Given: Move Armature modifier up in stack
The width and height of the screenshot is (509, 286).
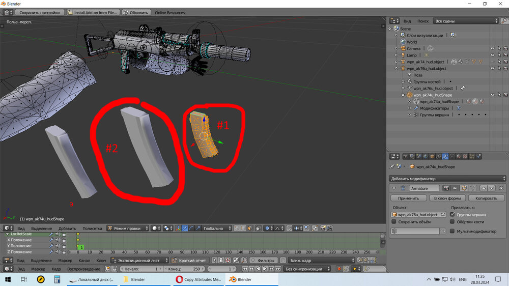Looking at the screenshot, I should click(484, 188).
